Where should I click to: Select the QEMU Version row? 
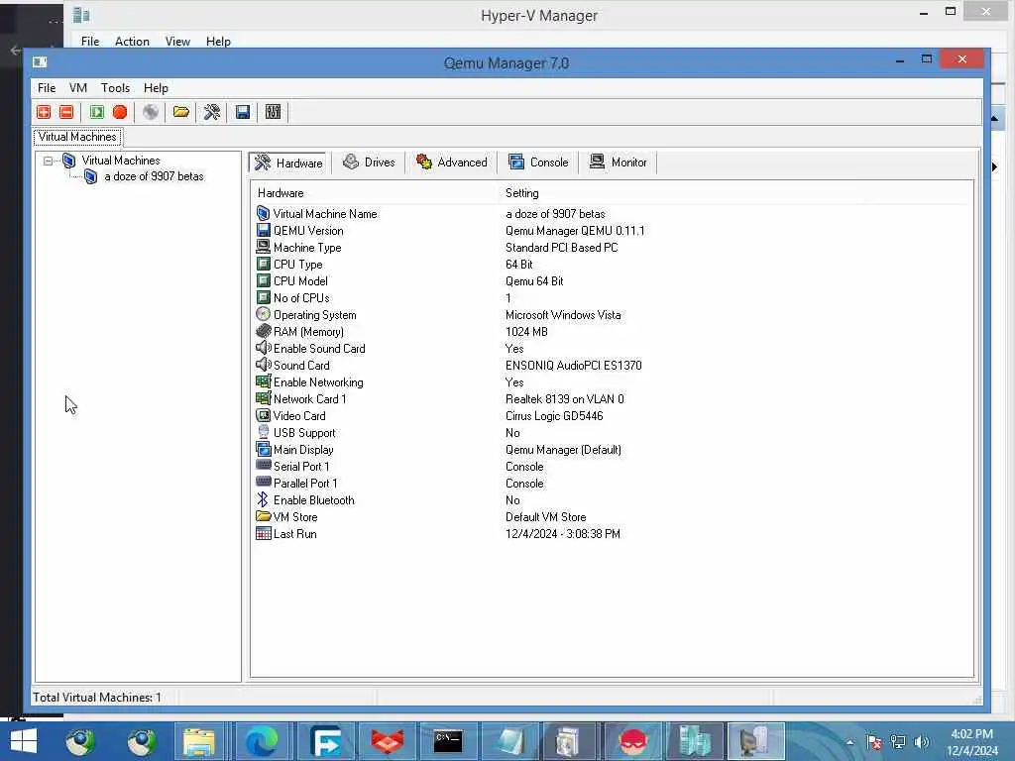(611, 230)
